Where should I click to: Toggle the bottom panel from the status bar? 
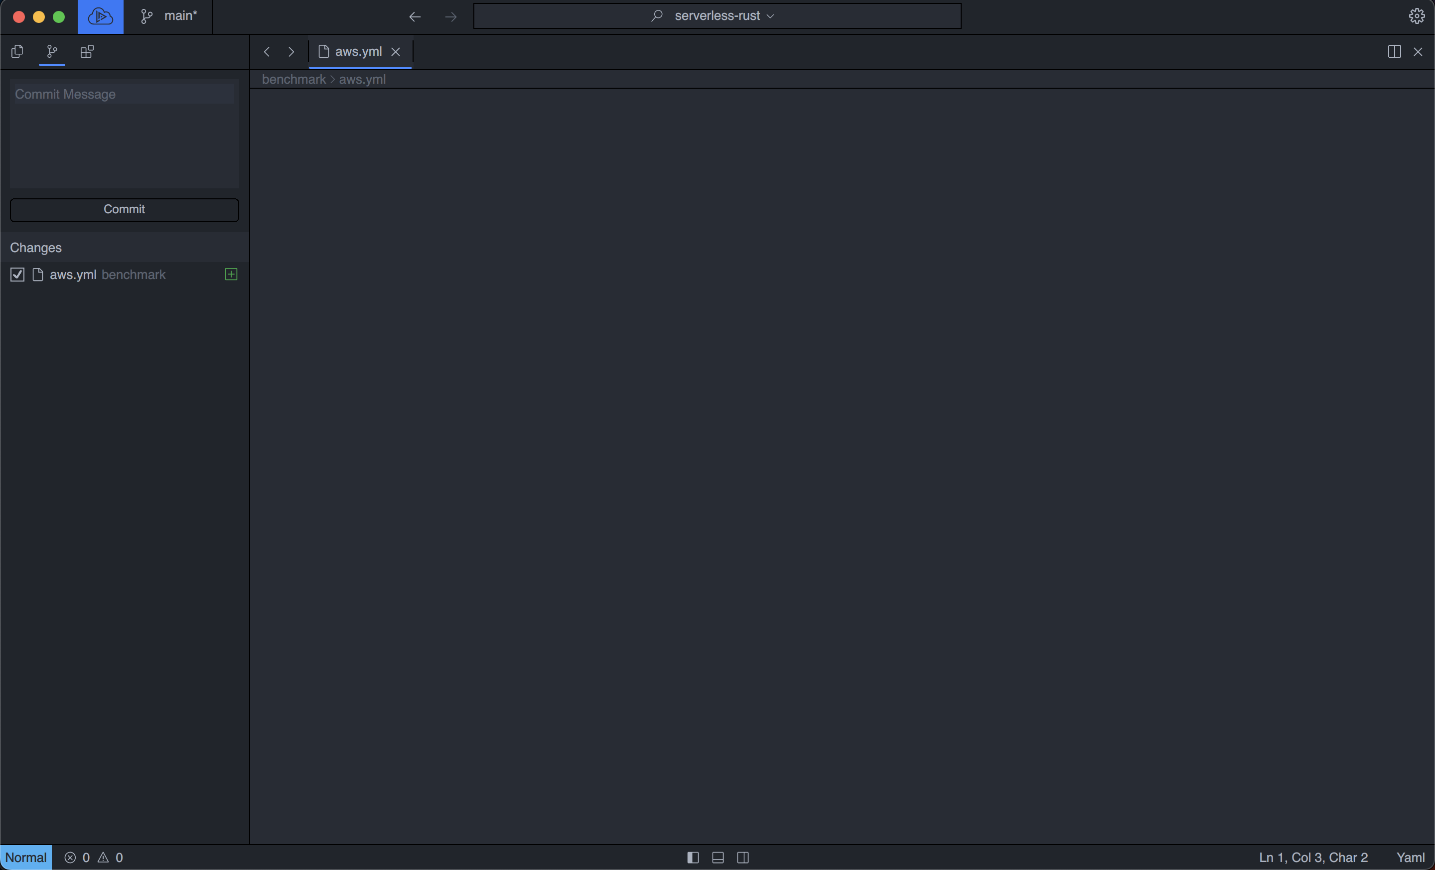tap(717, 857)
